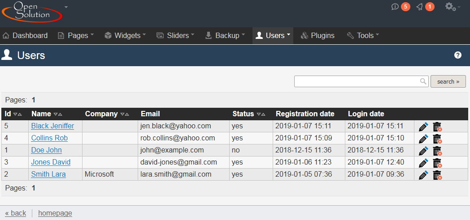Screen dimensions: 470x220
Task: Expand the Pages menu
Action: click(x=75, y=35)
